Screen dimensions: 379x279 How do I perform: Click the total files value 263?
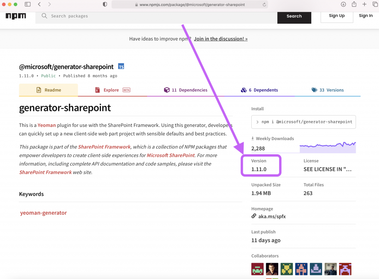click(308, 193)
